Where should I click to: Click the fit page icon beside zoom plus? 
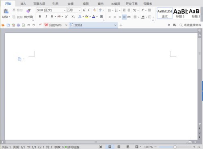coord(199,147)
